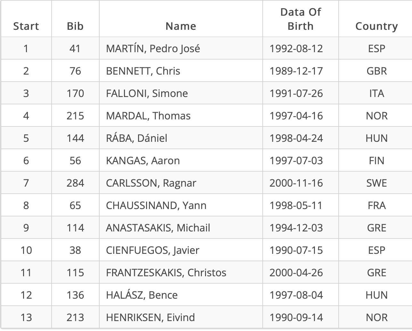This screenshot has height=331, width=412.
Task: Click the Country column header
Action: tap(376, 26)
